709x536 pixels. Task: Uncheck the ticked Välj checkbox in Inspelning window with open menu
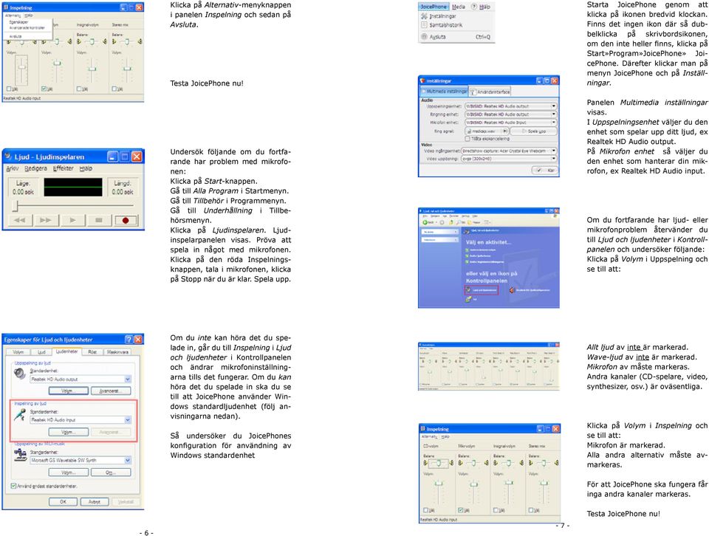44,89
